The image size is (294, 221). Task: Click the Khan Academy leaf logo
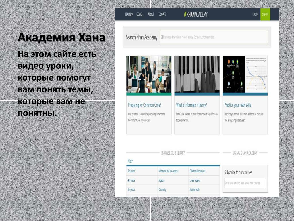coord(196,14)
